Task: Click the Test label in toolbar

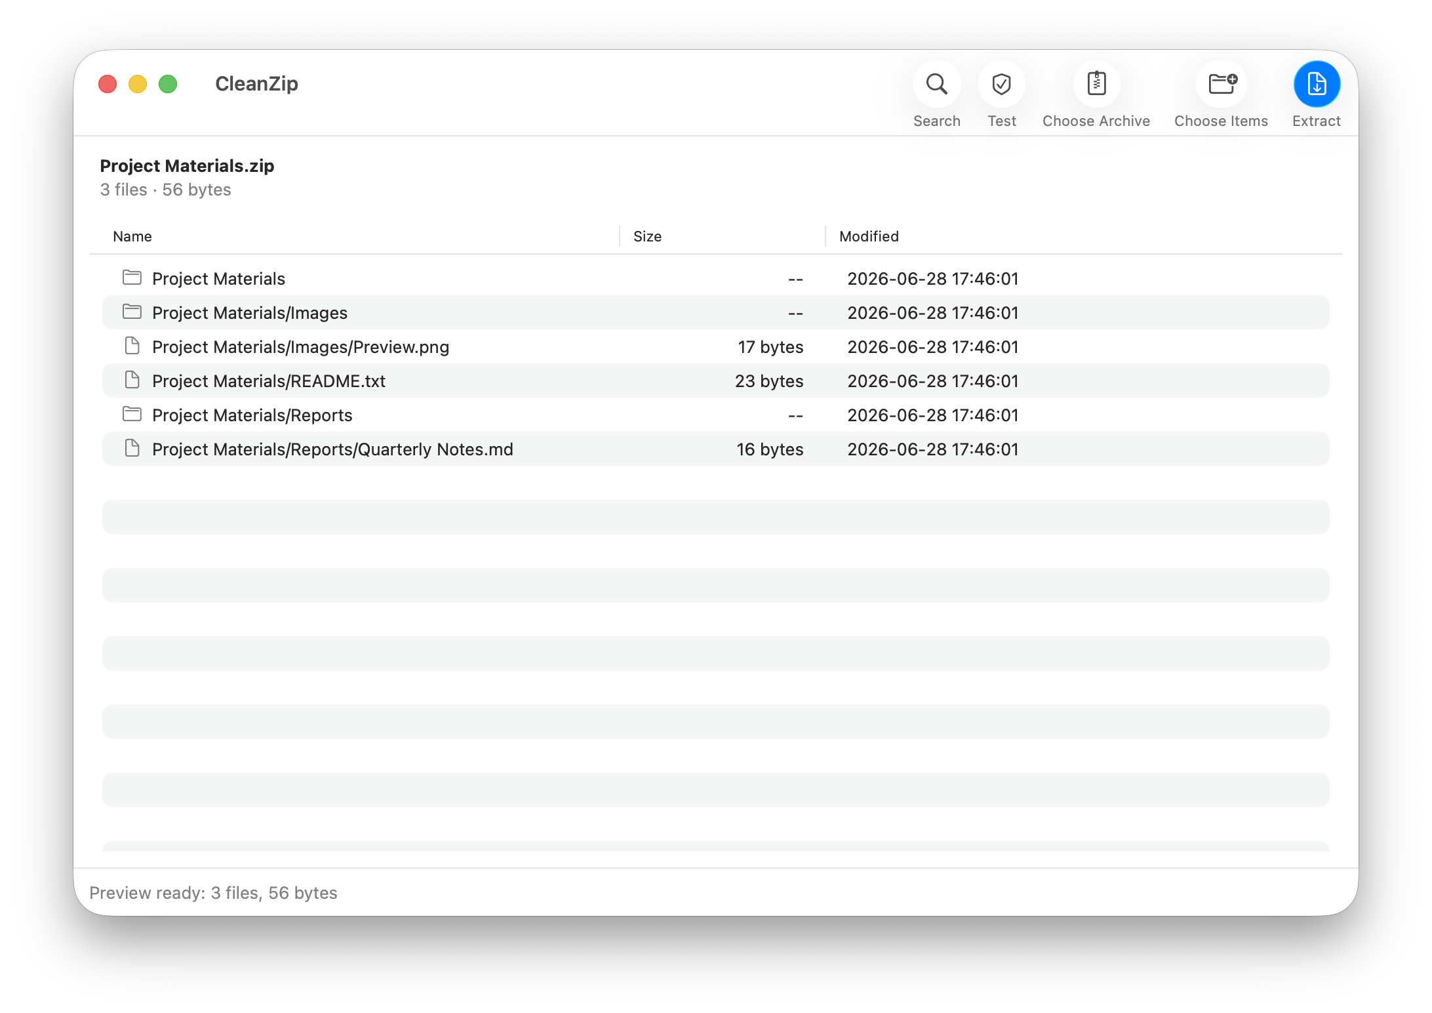Action: [x=1002, y=121]
